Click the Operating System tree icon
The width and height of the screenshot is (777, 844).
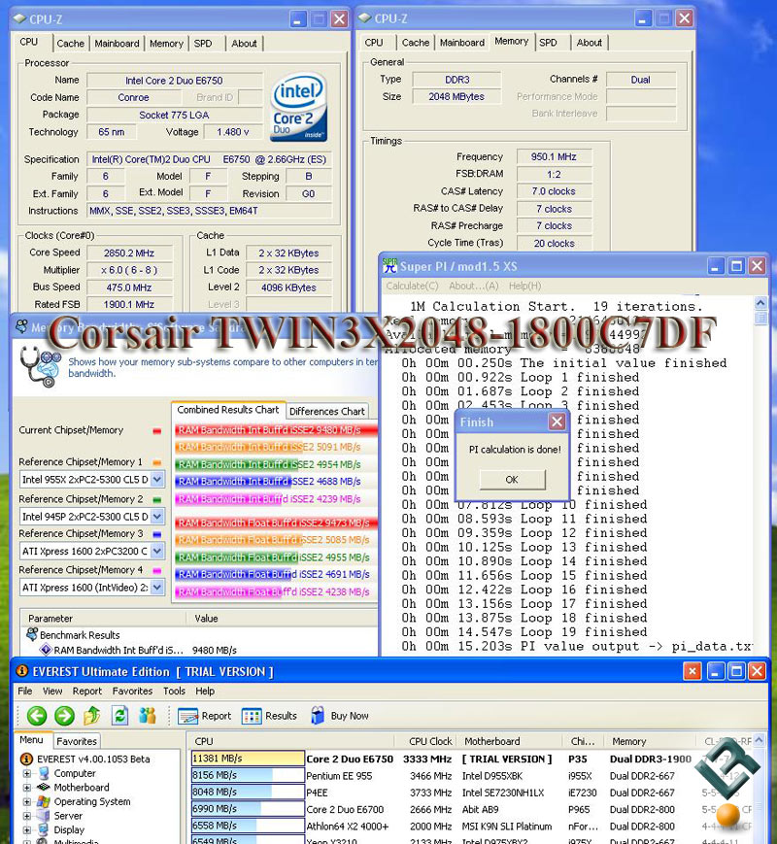tap(44, 801)
